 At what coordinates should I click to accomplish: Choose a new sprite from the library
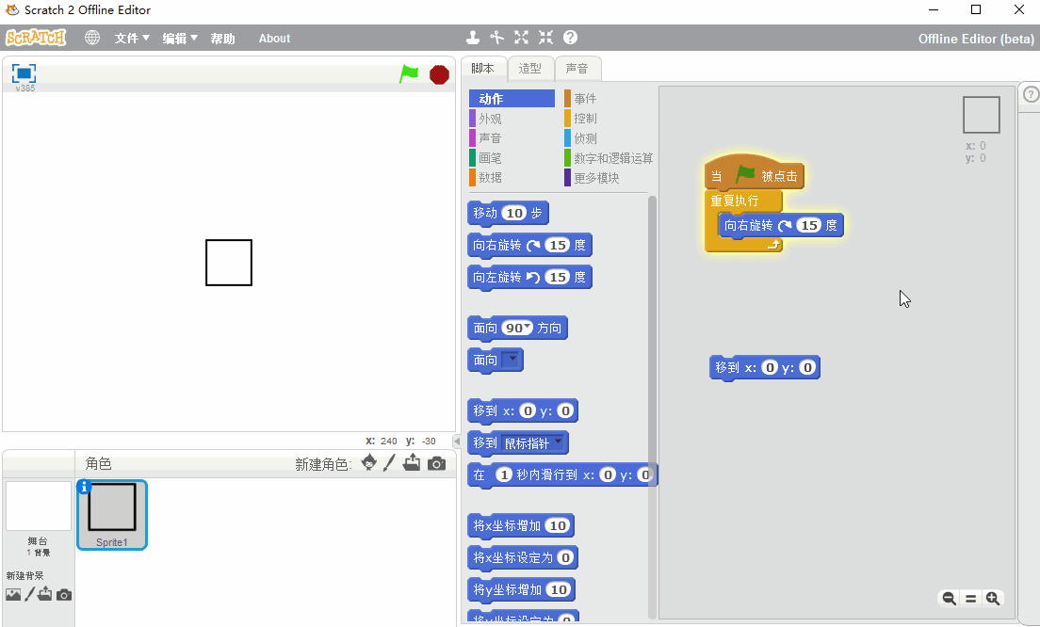tap(369, 462)
